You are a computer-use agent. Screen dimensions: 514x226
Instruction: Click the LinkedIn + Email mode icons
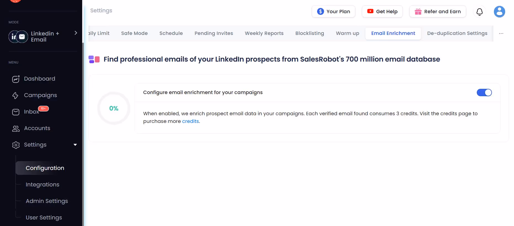(18, 37)
